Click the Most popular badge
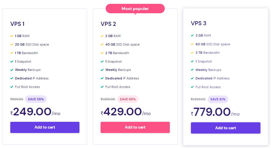271x148 pixels. tap(135, 9)
